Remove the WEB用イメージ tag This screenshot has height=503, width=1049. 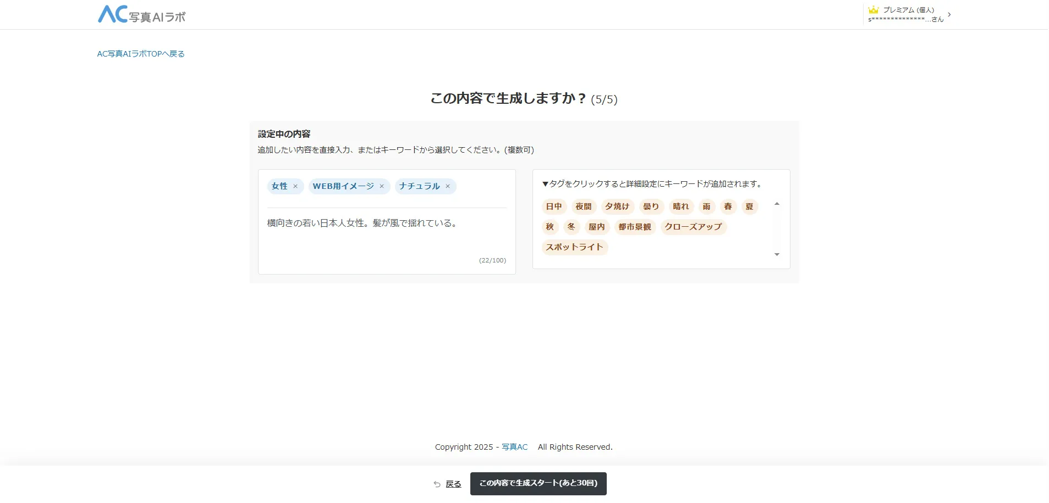click(382, 186)
